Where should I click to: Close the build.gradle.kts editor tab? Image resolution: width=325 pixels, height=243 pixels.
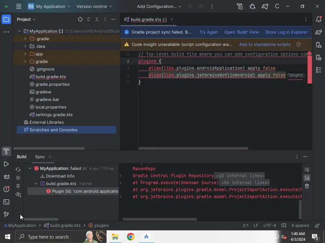coord(172,19)
